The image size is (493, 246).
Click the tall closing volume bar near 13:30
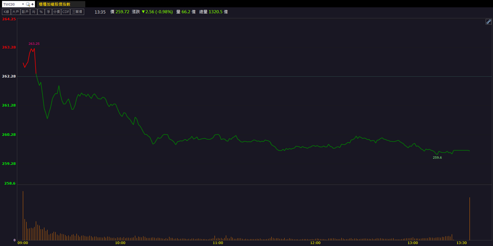click(470, 219)
